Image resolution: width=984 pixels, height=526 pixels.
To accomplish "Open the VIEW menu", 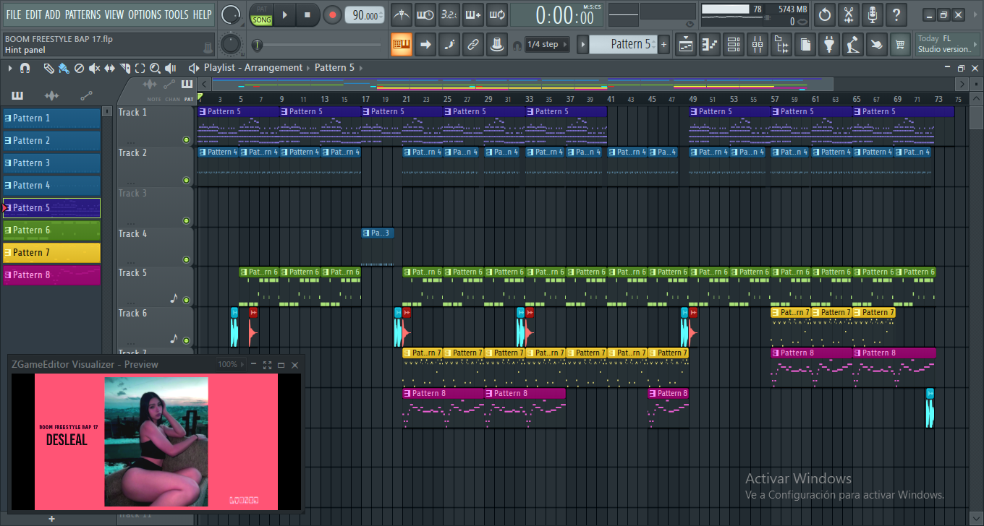I will tap(114, 14).
